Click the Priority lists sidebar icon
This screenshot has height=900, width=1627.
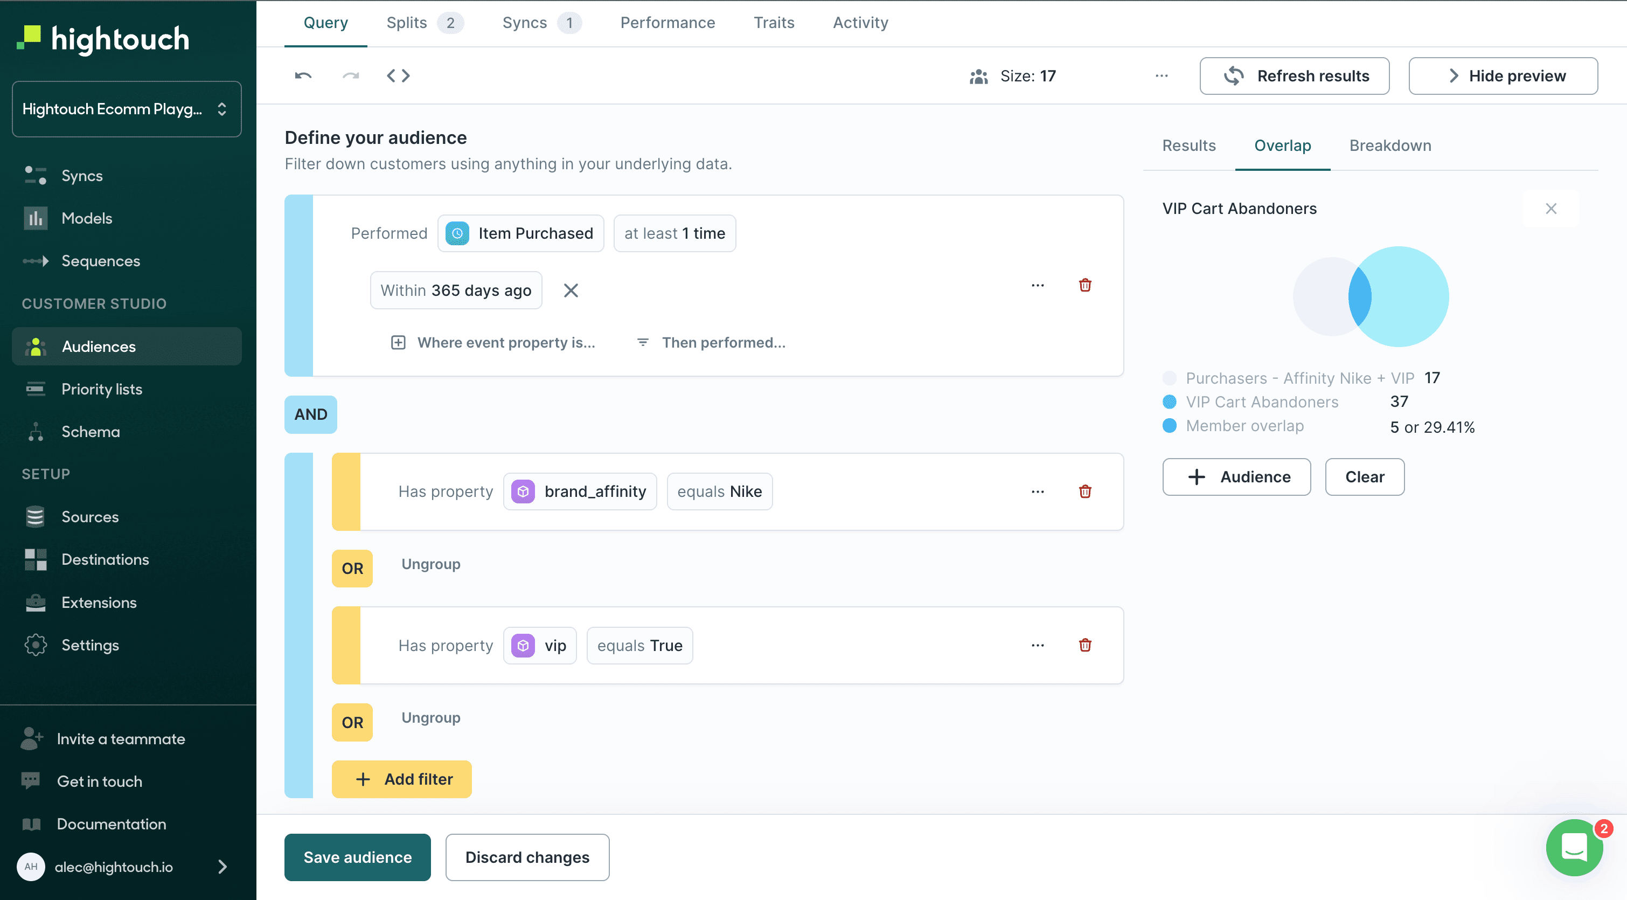click(x=38, y=388)
